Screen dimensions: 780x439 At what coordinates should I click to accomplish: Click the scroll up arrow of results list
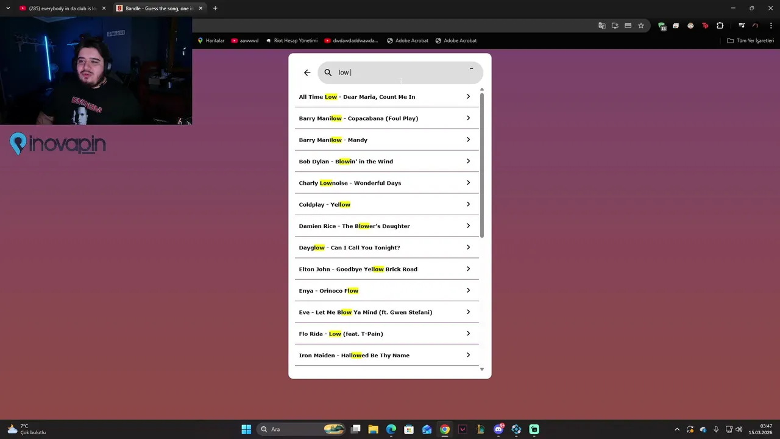482,90
